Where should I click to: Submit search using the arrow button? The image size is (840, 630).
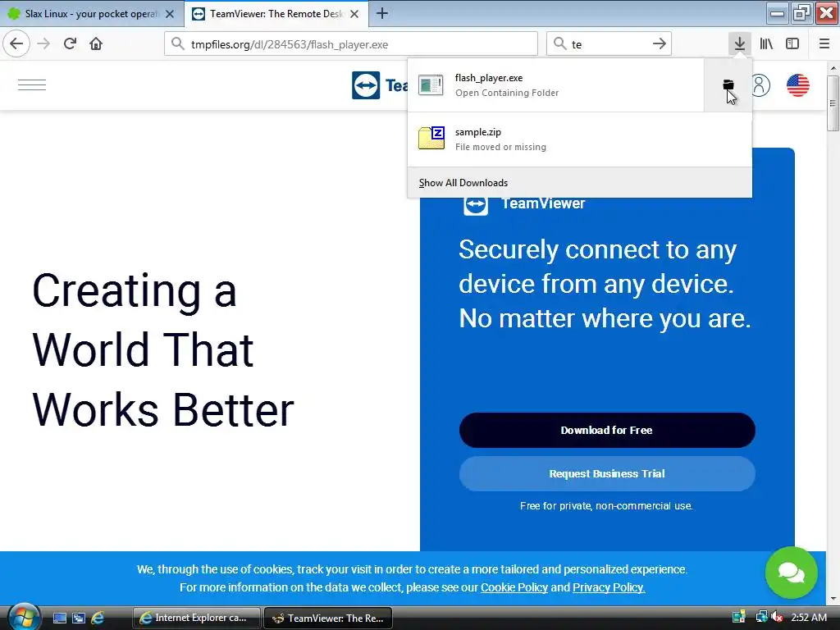click(660, 43)
